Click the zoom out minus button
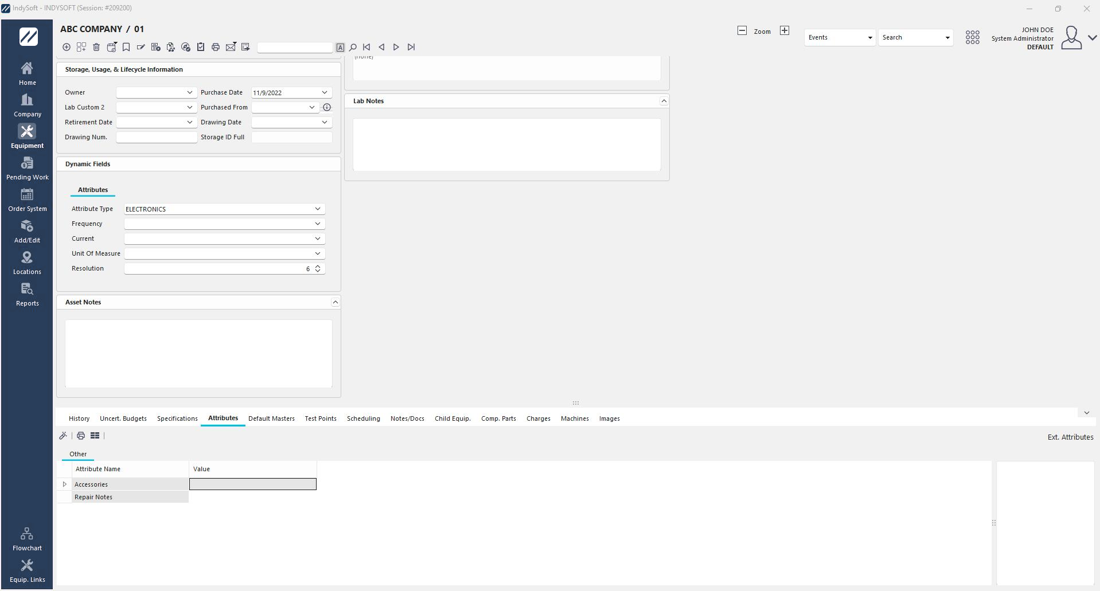Screen dimensions: 1100x591 point(742,30)
